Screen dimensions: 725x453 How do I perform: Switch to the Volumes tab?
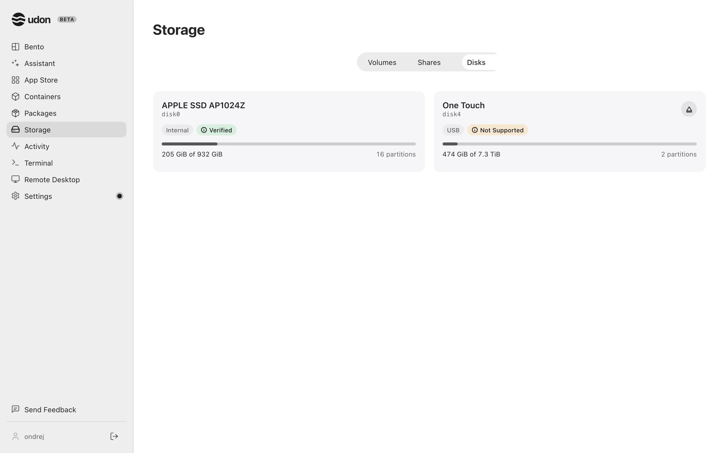tap(382, 62)
